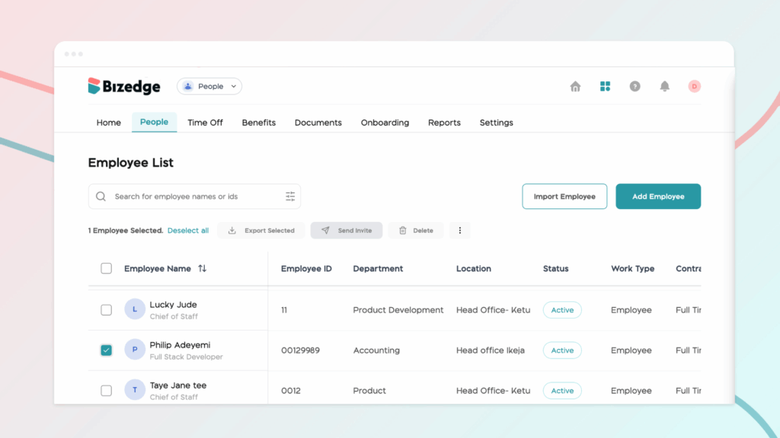
Task: Tick the checkbox for Taye Jane tee
Action: click(107, 391)
